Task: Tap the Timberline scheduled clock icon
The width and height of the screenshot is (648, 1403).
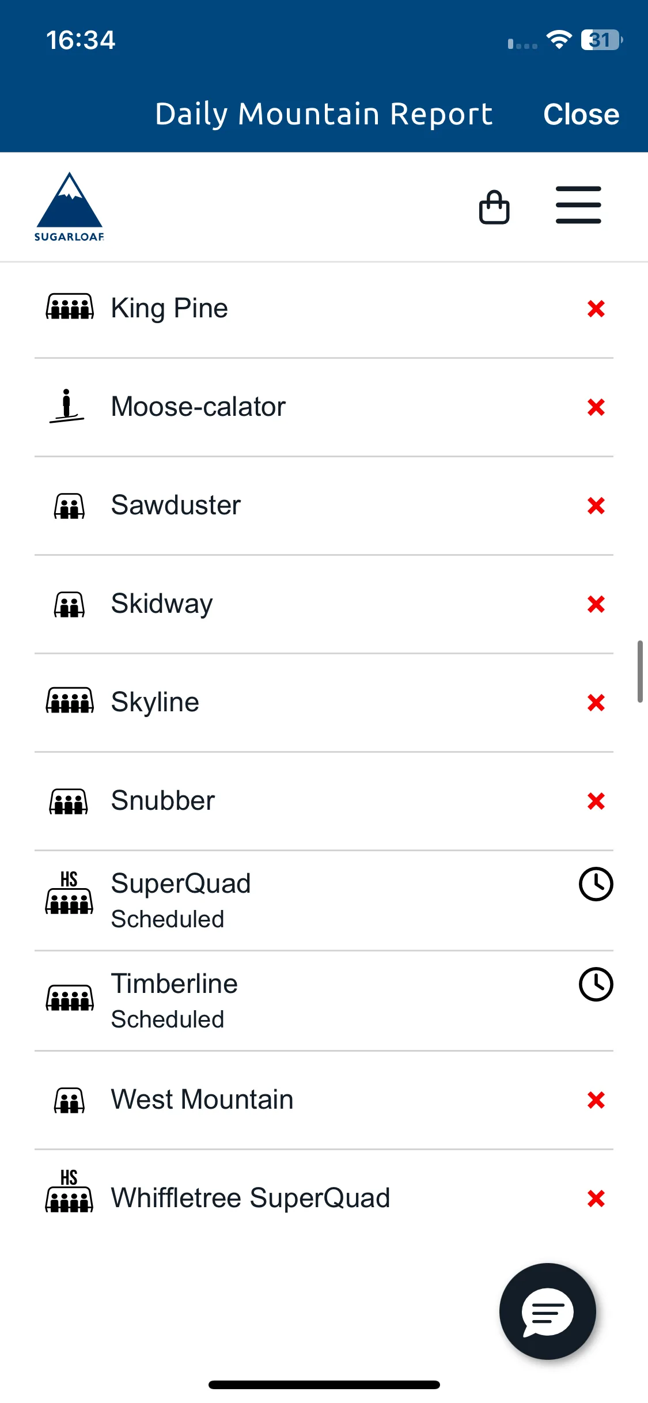Action: click(596, 984)
